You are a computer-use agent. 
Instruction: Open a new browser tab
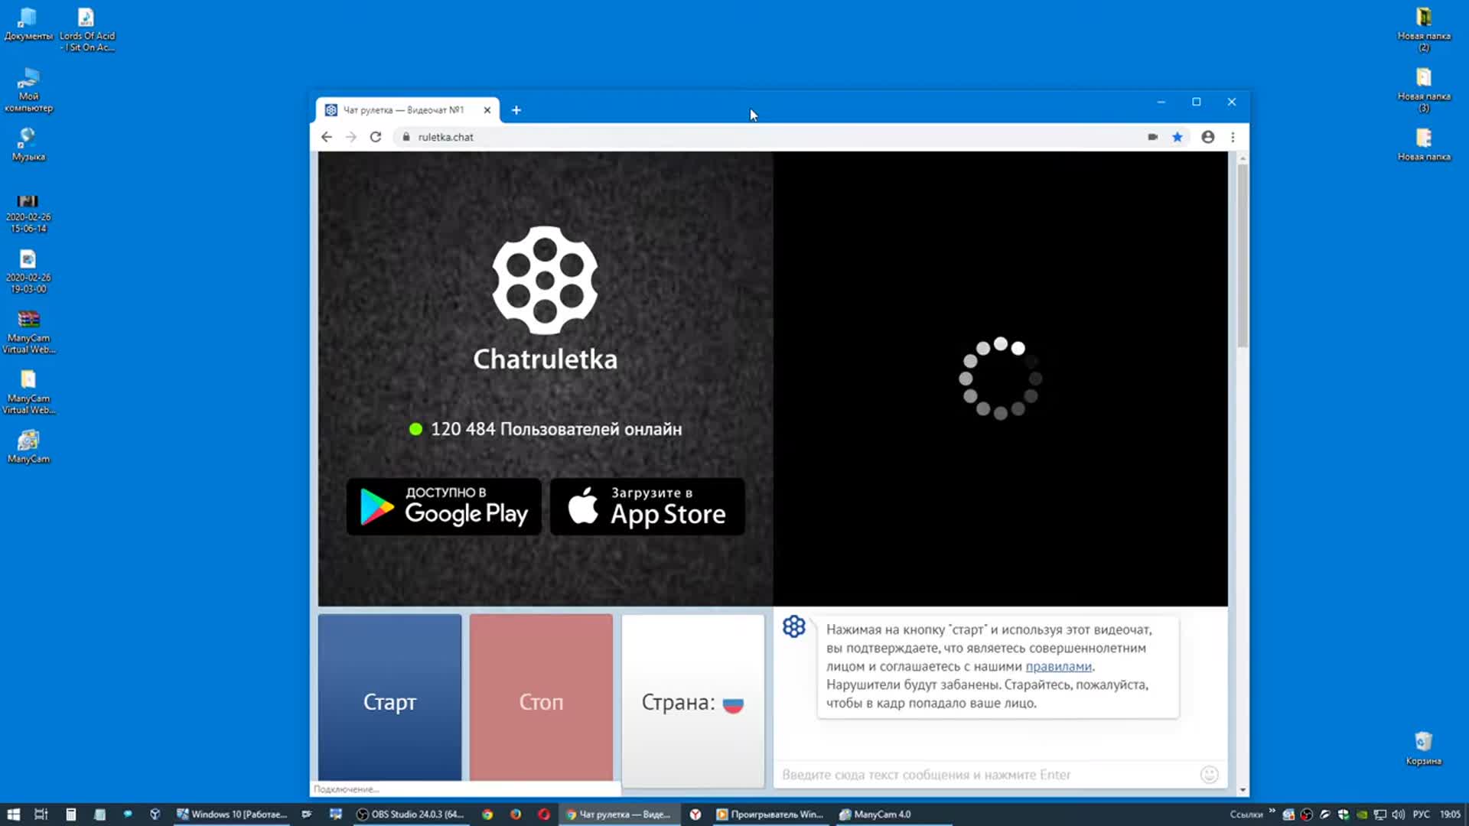[x=516, y=110]
